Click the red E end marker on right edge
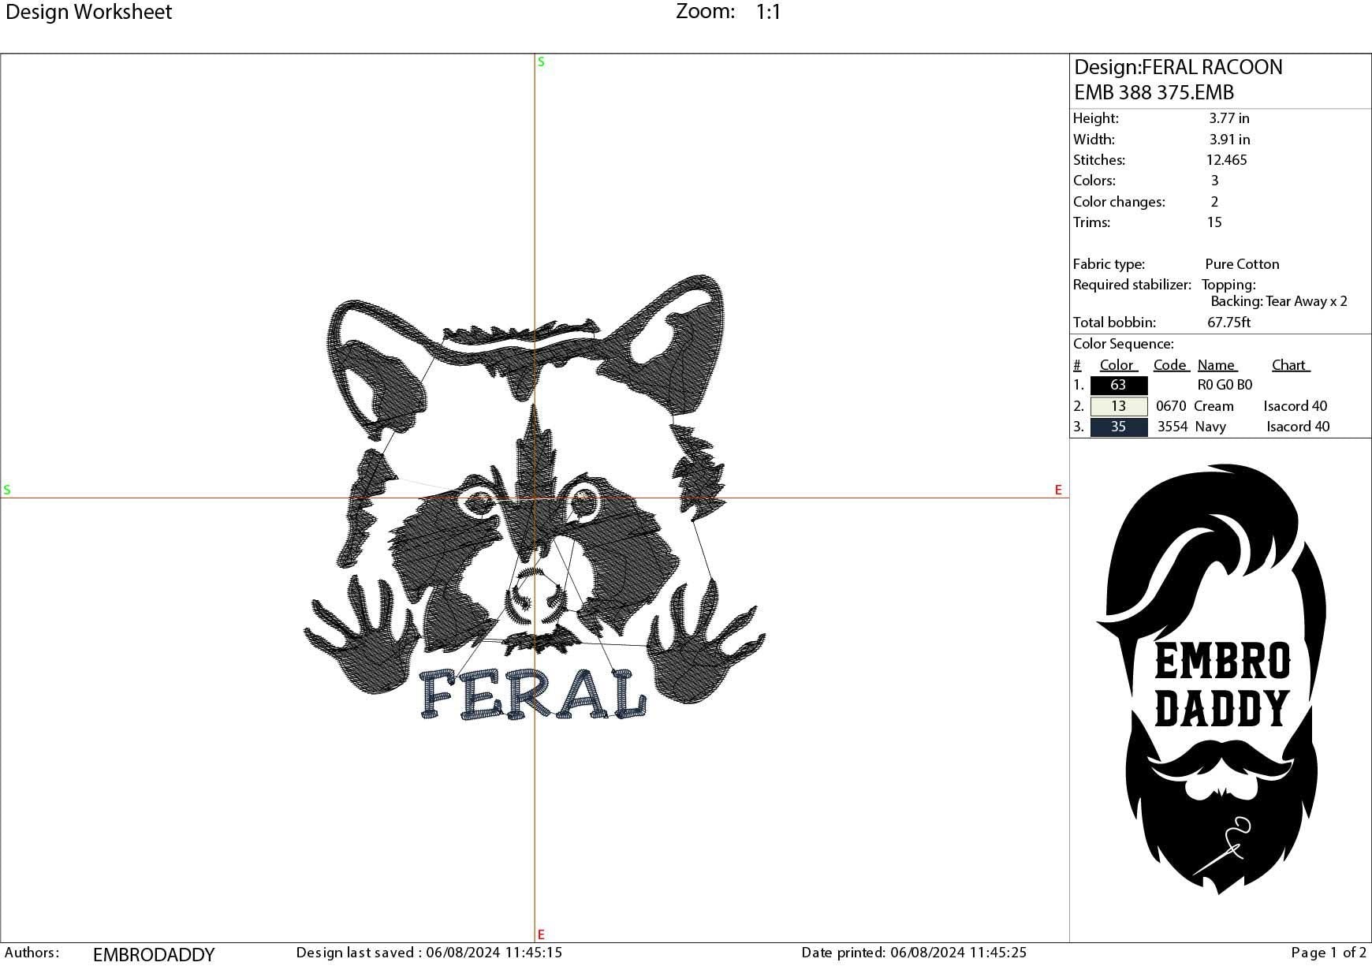Image resolution: width=1372 pixels, height=966 pixels. tap(1057, 490)
